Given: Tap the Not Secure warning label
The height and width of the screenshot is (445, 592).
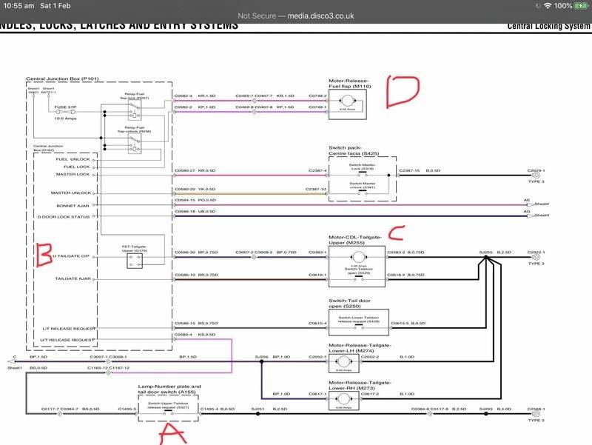Looking at the screenshot, I should [x=257, y=16].
